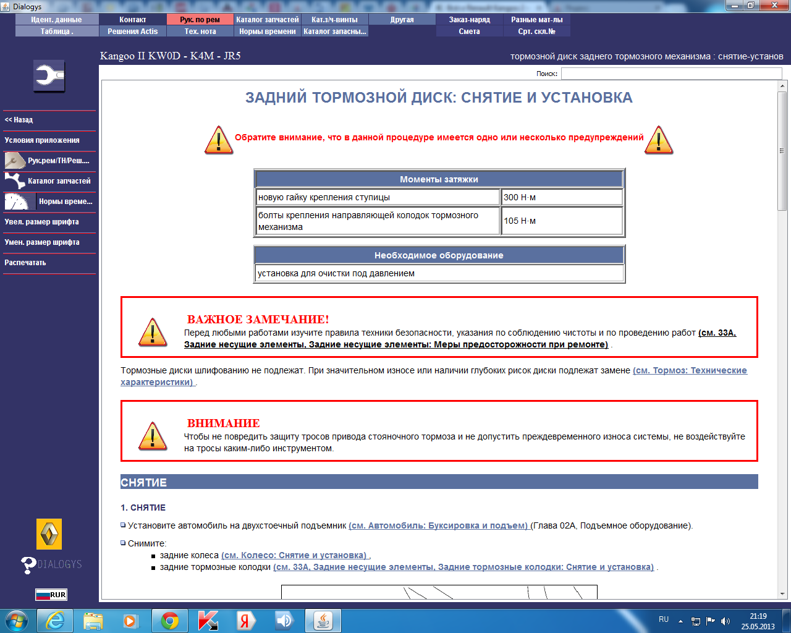Click the warning triangle left of the red notice
This screenshot has width=791, height=633.
click(219, 140)
